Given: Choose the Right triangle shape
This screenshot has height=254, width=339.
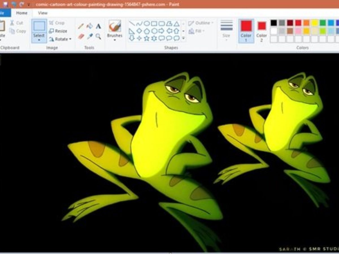Looking at the screenshot, I should [132, 31].
